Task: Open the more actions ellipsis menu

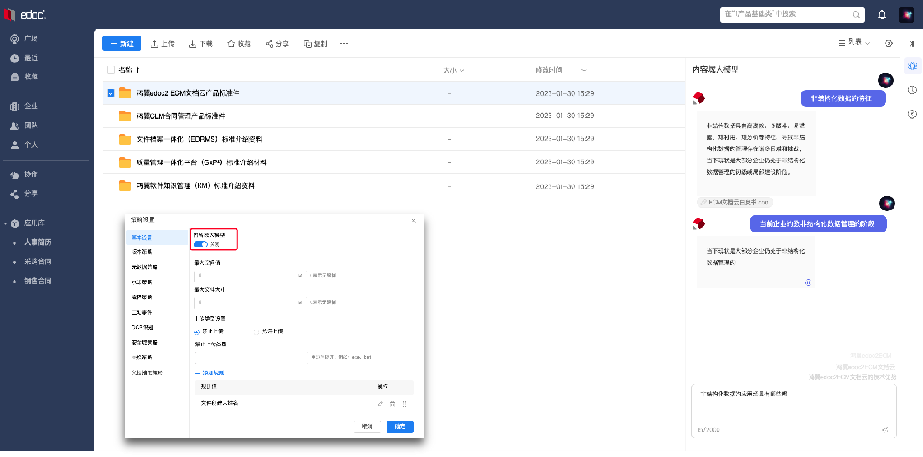Action: tap(344, 44)
